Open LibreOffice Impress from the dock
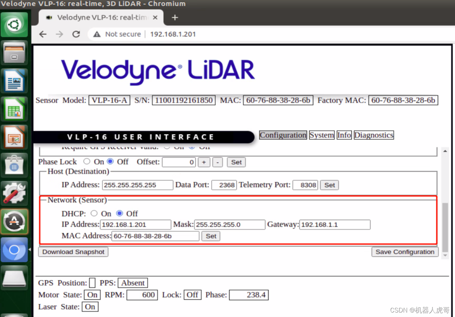 [x=14, y=137]
